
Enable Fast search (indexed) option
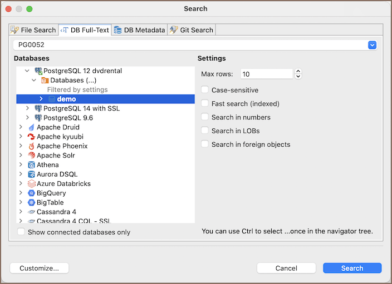(205, 103)
